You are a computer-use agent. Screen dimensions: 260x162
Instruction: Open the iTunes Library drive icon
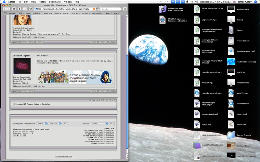[231, 40]
